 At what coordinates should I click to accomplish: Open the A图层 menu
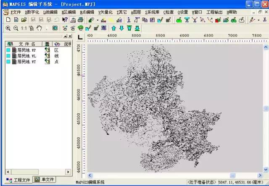coord(136,12)
